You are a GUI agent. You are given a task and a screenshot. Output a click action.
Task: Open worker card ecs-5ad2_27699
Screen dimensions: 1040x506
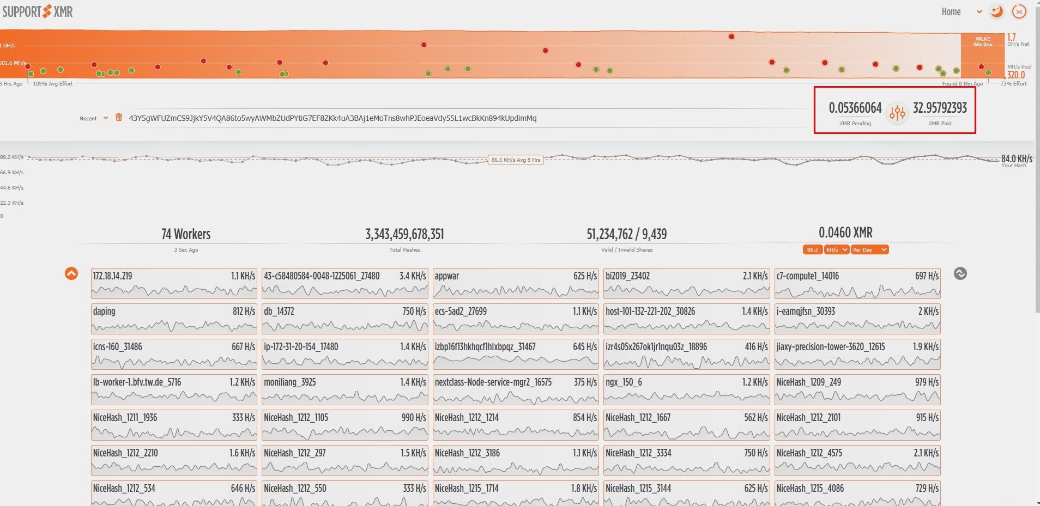[516, 318]
